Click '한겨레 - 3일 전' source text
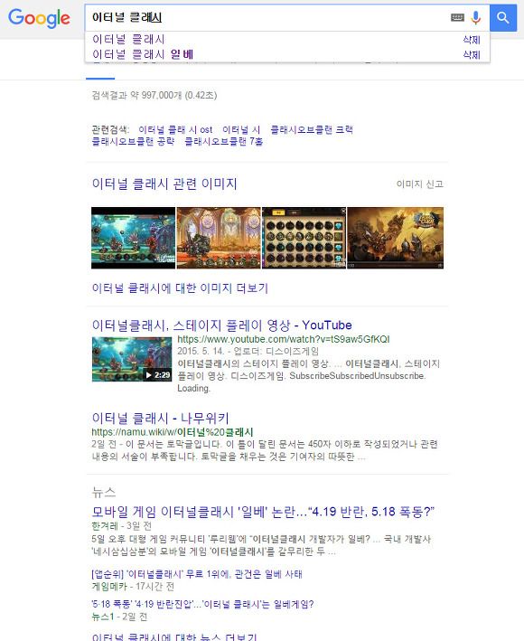The height and width of the screenshot is (641, 524). pyautogui.click(x=122, y=525)
